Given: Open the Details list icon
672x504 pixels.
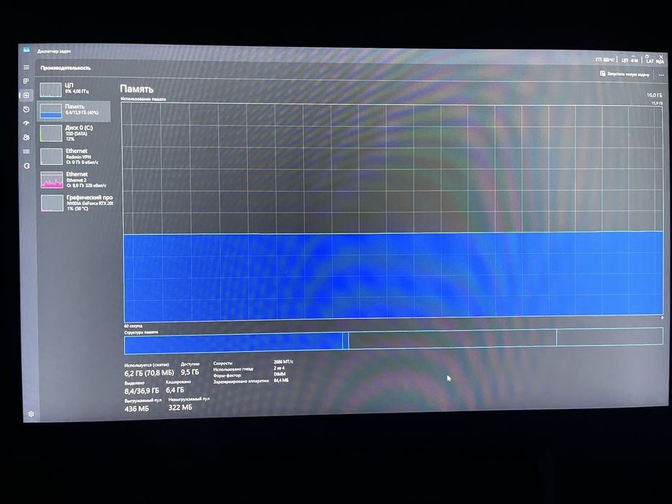Looking at the screenshot, I should point(27,151).
